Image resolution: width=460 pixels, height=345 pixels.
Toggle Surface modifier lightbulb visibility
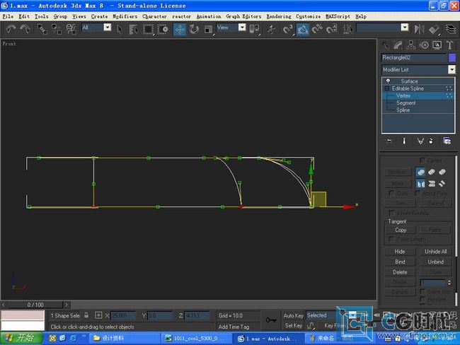pyautogui.click(x=388, y=81)
